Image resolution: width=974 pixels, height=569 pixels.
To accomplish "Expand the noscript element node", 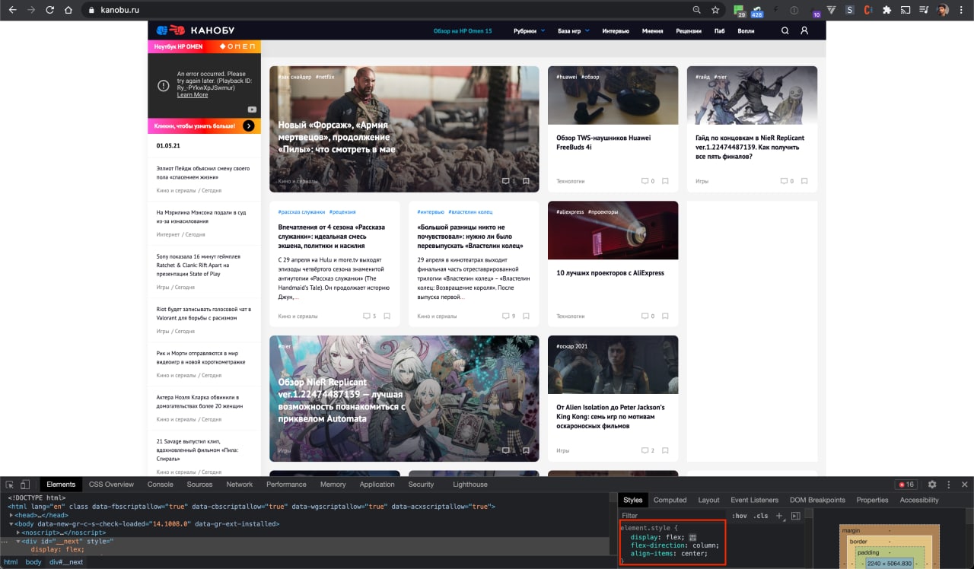I will [18, 532].
